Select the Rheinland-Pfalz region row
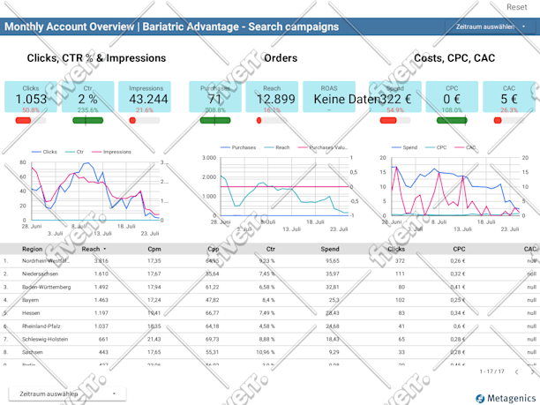This screenshot has height=405, width=540. pos(270,326)
